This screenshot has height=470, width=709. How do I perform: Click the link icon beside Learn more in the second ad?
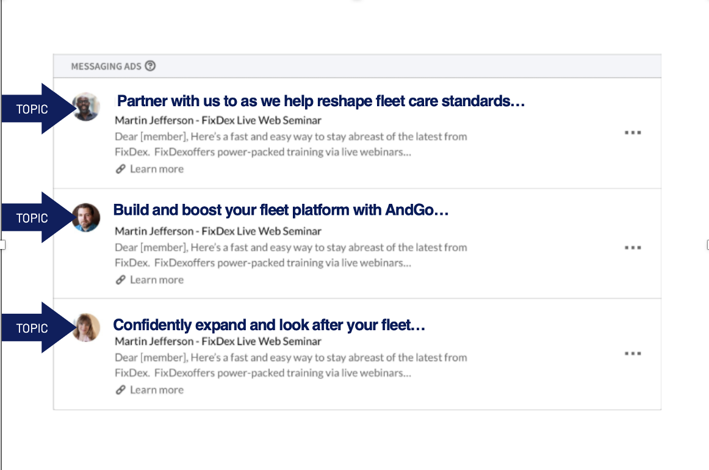(x=120, y=280)
